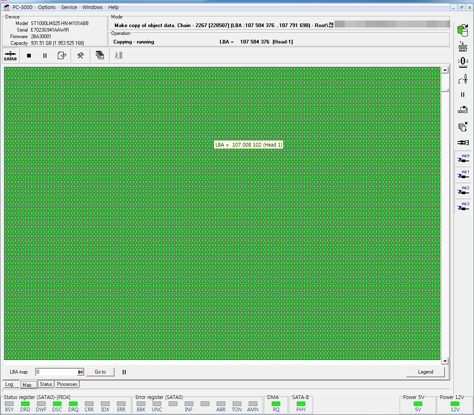This screenshot has width=474, height=415.
Task: Click the DSC status indicator
Action: point(57,404)
